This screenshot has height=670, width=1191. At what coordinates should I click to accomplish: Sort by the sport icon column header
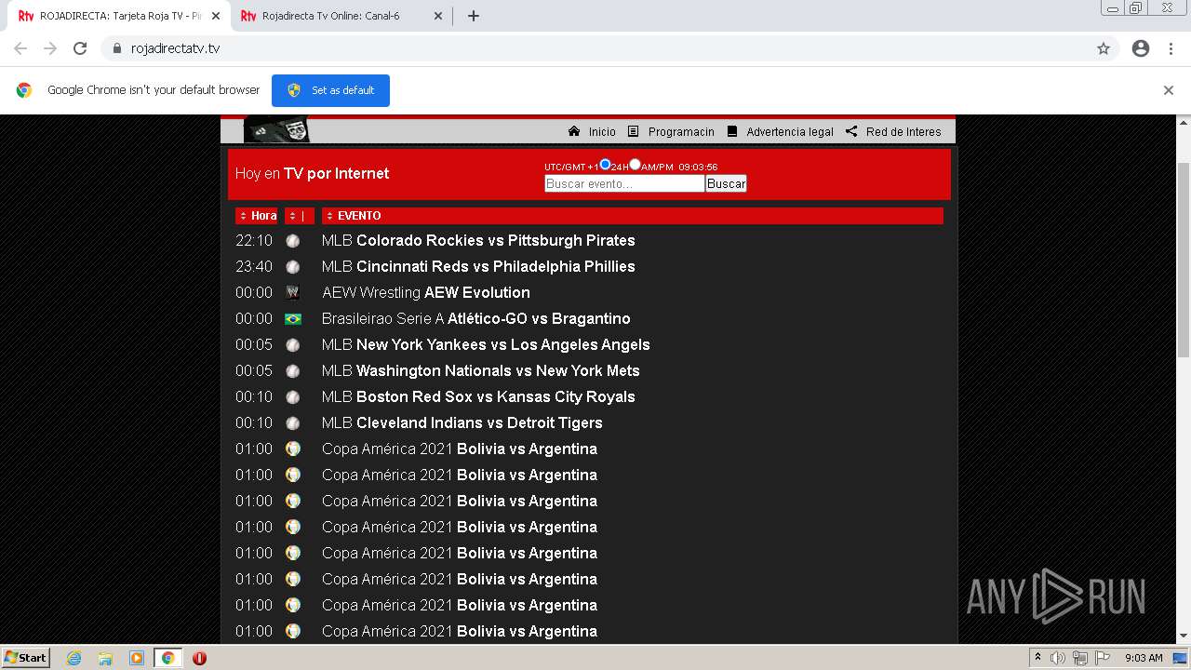[300, 216]
